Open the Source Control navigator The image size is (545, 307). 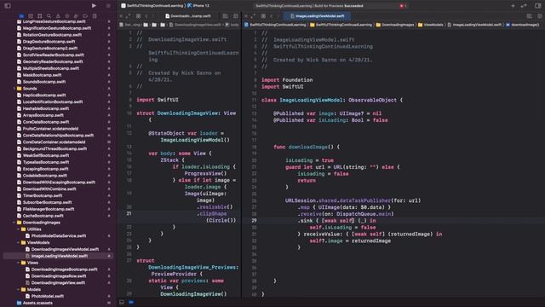(31, 16)
